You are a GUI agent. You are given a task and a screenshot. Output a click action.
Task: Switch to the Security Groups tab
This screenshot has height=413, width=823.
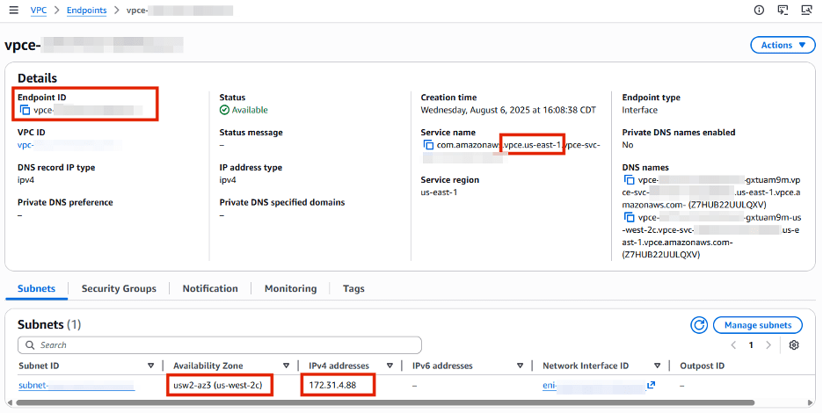119,288
